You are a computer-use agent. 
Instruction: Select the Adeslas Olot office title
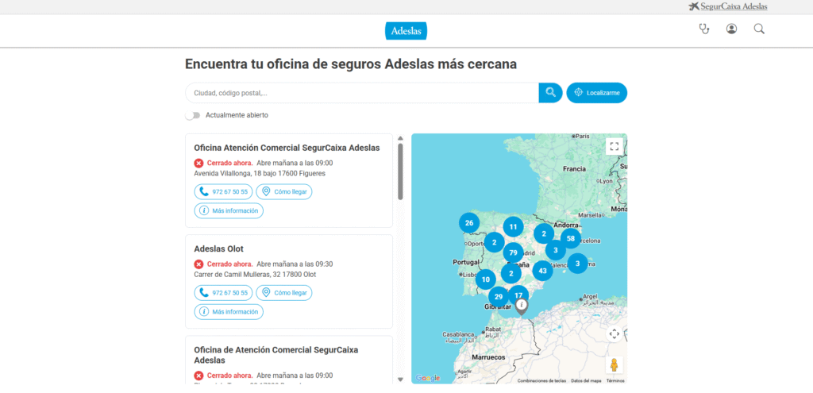pyautogui.click(x=219, y=249)
